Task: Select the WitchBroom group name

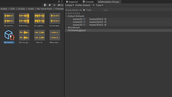Action: point(74,27)
